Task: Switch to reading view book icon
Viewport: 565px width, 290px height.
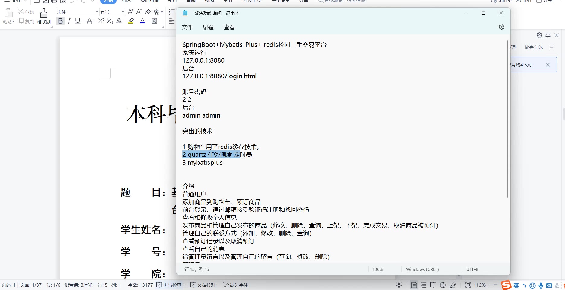Action: pos(433,285)
